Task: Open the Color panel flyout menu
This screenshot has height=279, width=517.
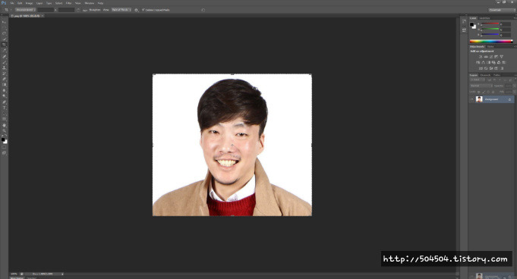Action: point(515,18)
